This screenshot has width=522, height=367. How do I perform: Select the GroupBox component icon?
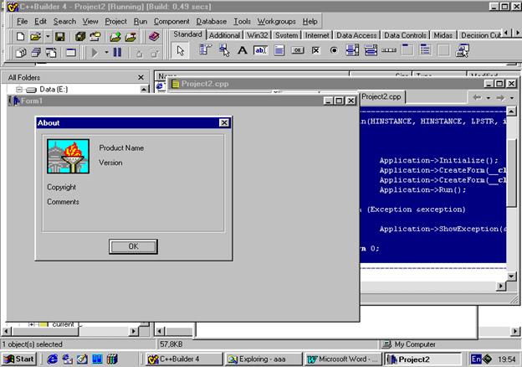(407, 50)
